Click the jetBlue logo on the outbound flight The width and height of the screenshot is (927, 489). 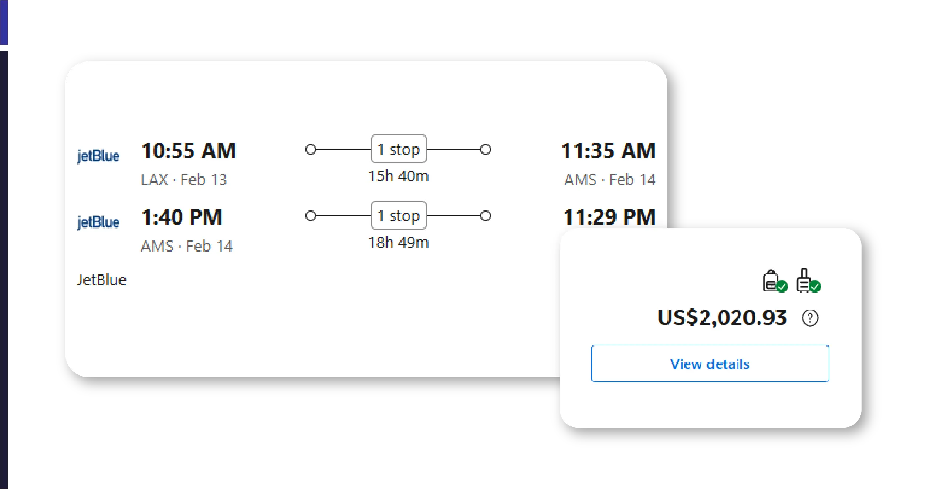(98, 156)
